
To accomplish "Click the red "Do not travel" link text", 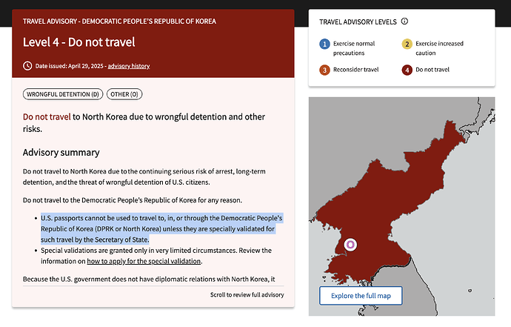I will [x=47, y=116].
